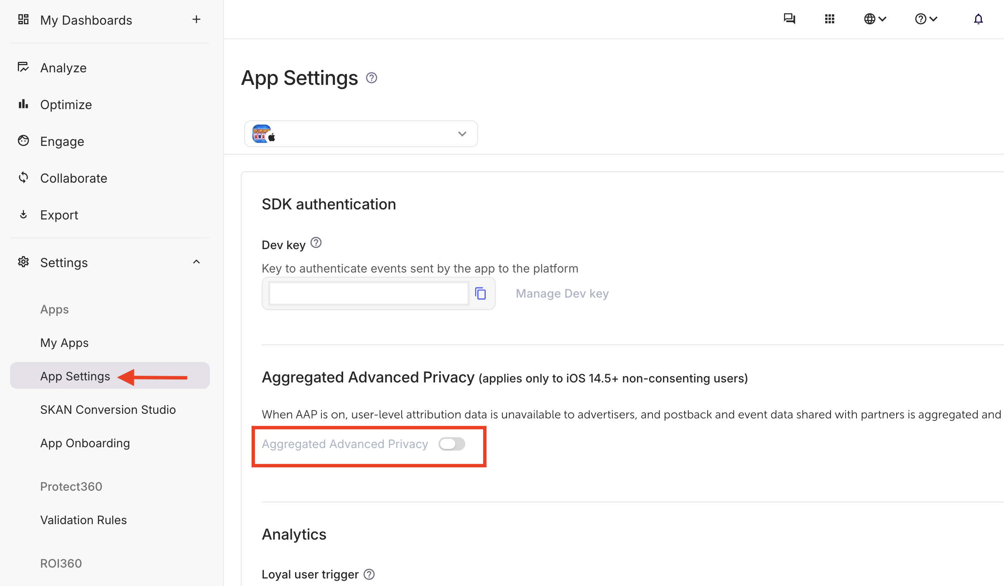Click inside the Dev key field

[369, 293]
